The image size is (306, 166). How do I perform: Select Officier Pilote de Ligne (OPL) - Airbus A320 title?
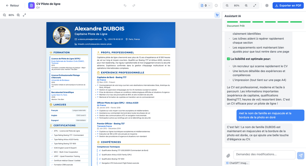pos(118,103)
